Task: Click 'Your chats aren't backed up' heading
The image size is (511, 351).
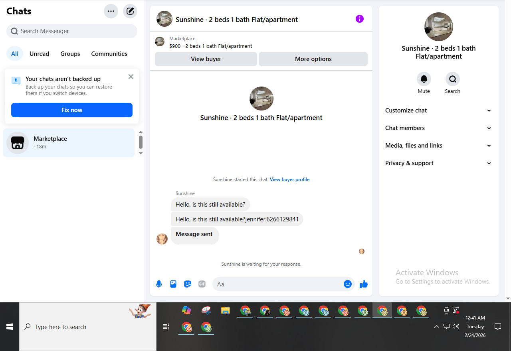Action: (x=63, y=79)
